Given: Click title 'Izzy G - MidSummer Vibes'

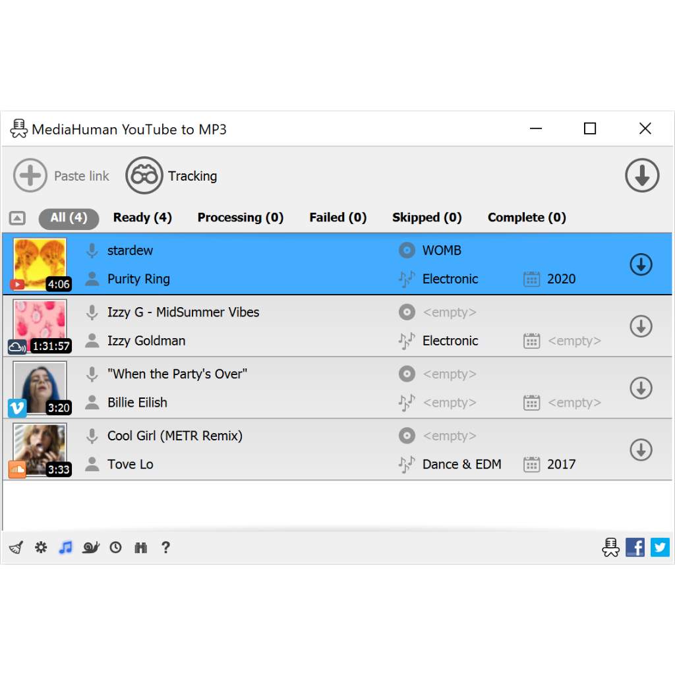Looking at the screenshot, I should (183, 312).
